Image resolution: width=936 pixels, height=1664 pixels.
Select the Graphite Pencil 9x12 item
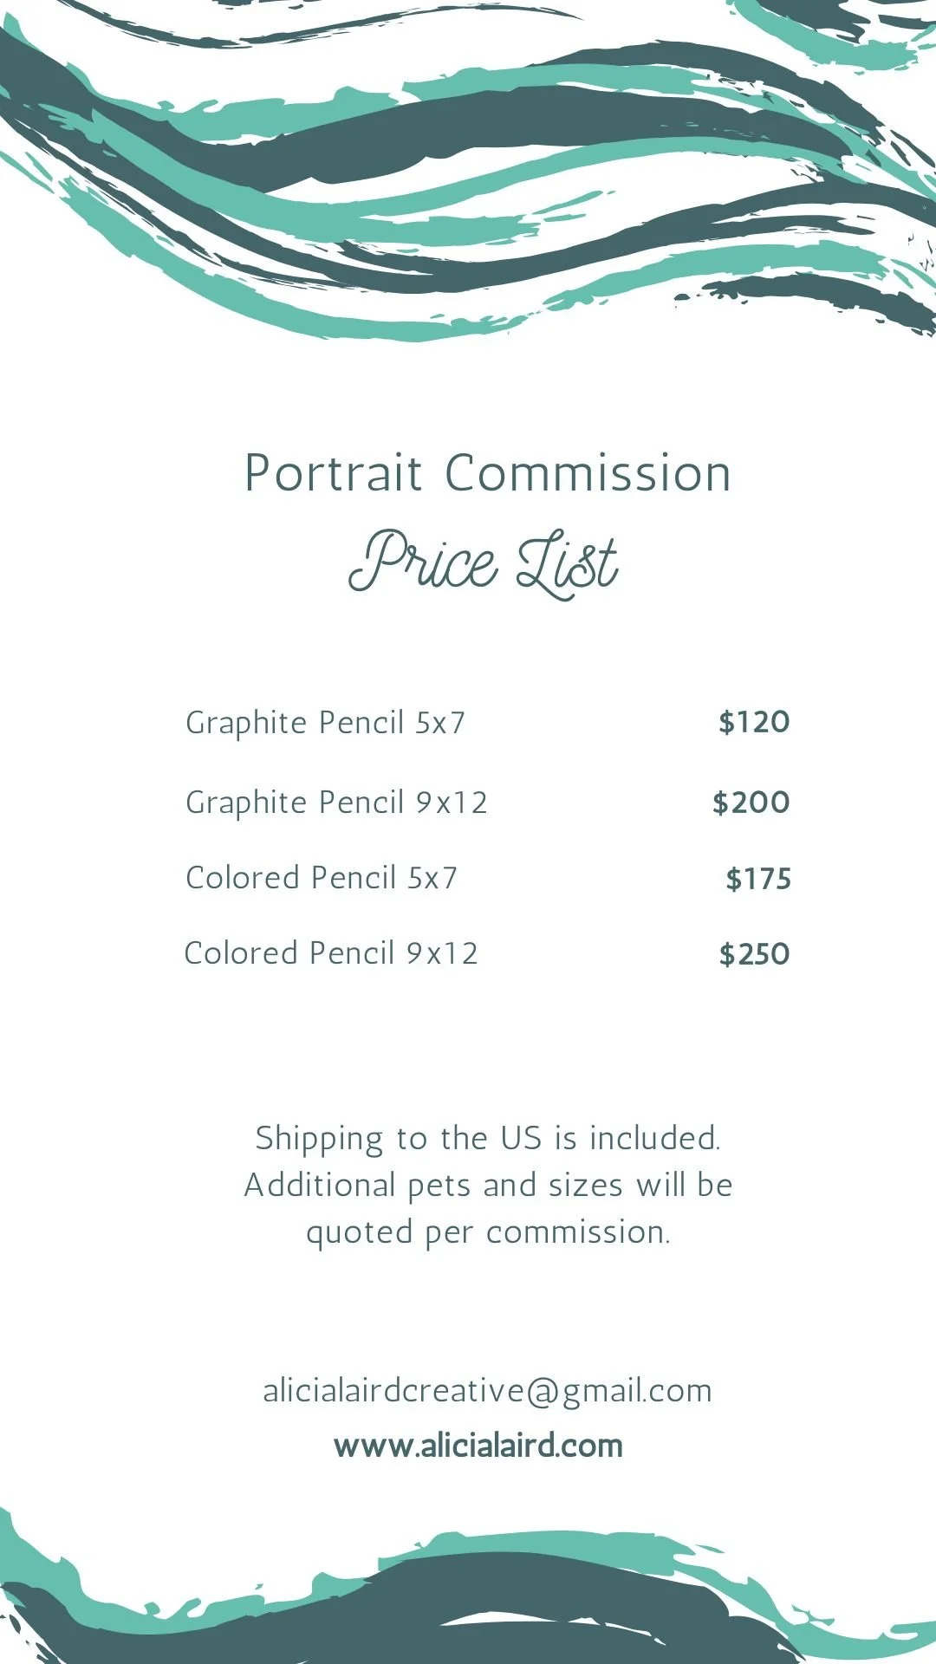[x=336, y=803]
